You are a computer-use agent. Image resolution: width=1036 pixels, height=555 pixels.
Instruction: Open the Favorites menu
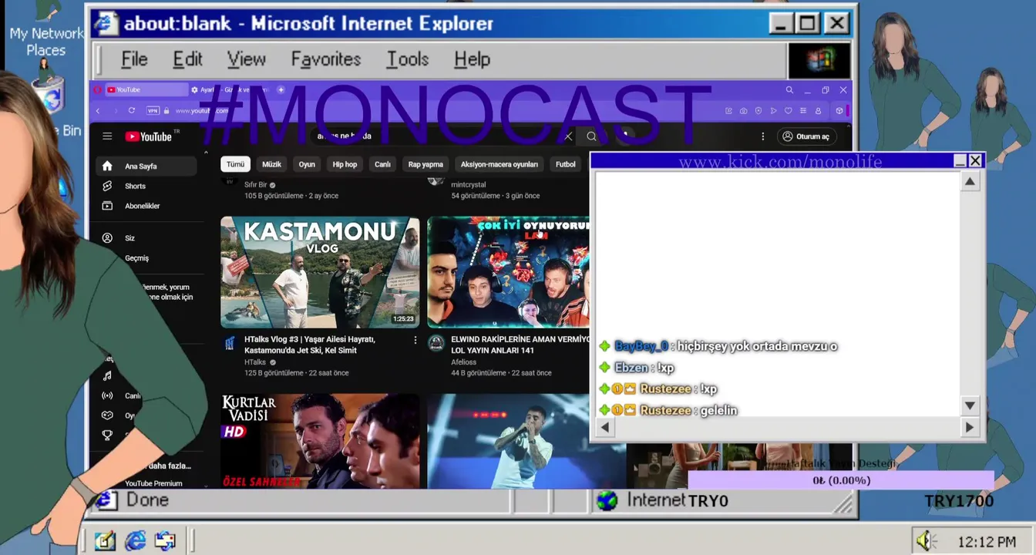click(325, 59)
